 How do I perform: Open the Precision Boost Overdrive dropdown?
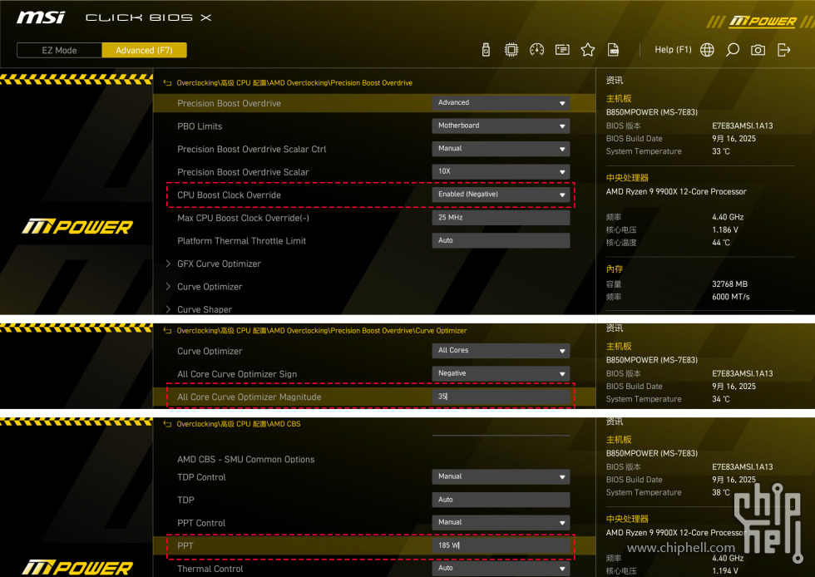click(501, 103)
